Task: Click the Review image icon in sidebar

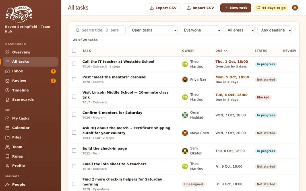Action: click(x=7, y=81)
